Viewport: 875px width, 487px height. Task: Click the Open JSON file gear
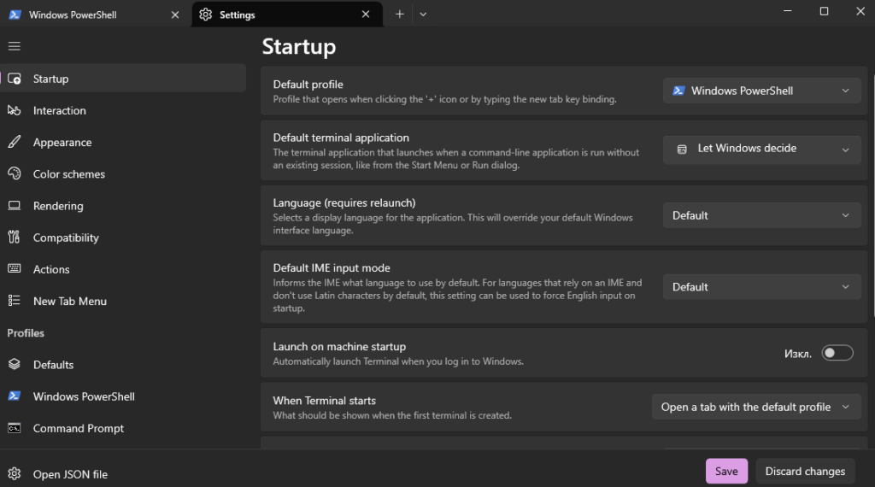point(15,474)
